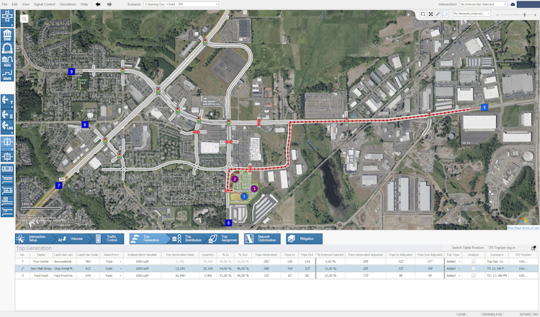Select study point marker 9 on map
540x317 pixels.
tap(71, 71)
